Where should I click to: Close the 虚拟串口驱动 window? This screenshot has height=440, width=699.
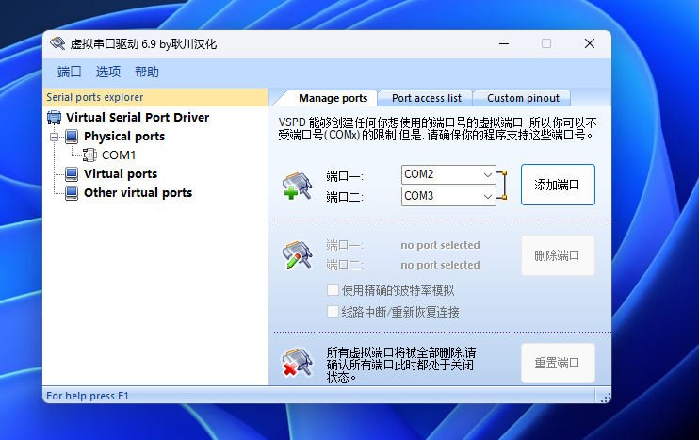pos(590,43)
